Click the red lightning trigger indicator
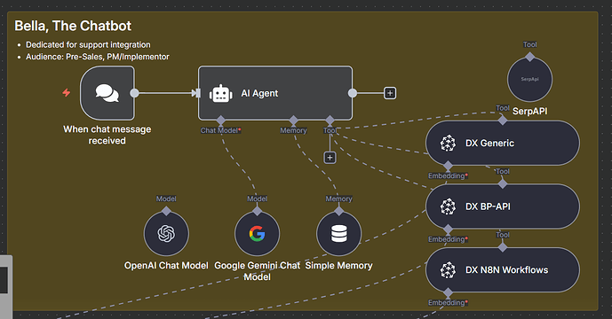The width and height of the screenshot is (612, 319). tap(67, 93)
